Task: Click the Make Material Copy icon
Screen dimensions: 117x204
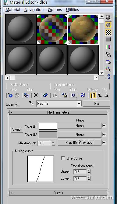Action: (45, 95)
